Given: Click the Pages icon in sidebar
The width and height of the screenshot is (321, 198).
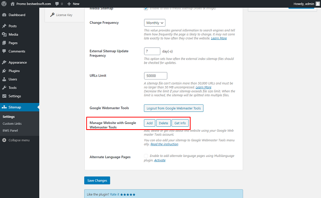Looking at the screenshot, I should click(4, 43).
